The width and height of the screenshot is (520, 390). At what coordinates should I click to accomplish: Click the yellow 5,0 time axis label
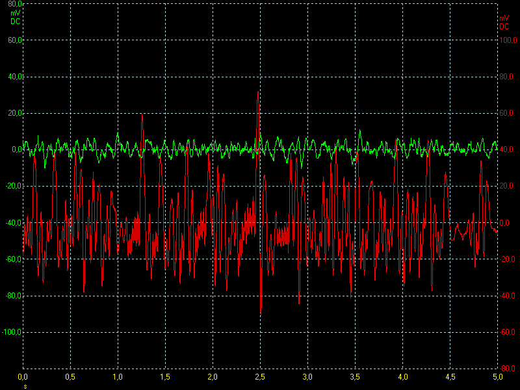(x=497, y=377)
